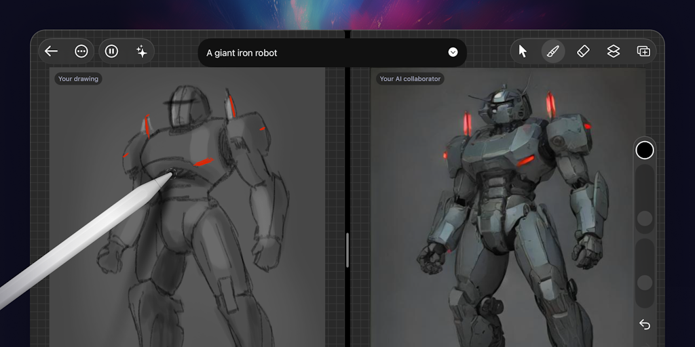Click the split view divider handle
The image size is (695, 347).
pos(347,251)
